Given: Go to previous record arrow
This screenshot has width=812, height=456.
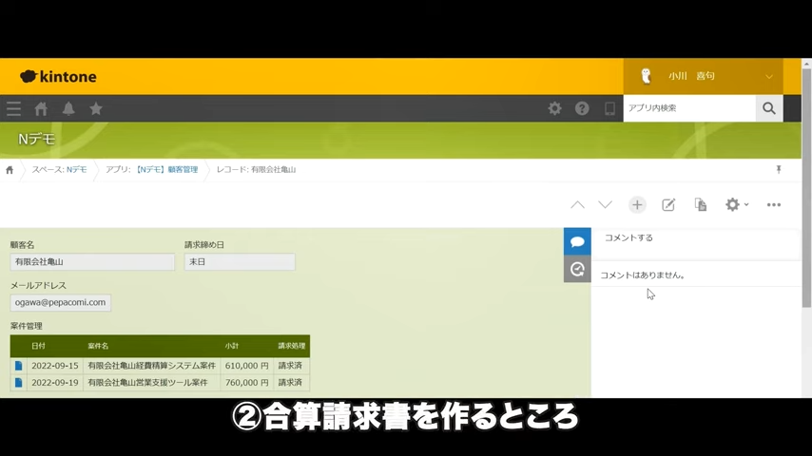Looking at the screenshot, I should pyautogui.click(x=577, y=205).
